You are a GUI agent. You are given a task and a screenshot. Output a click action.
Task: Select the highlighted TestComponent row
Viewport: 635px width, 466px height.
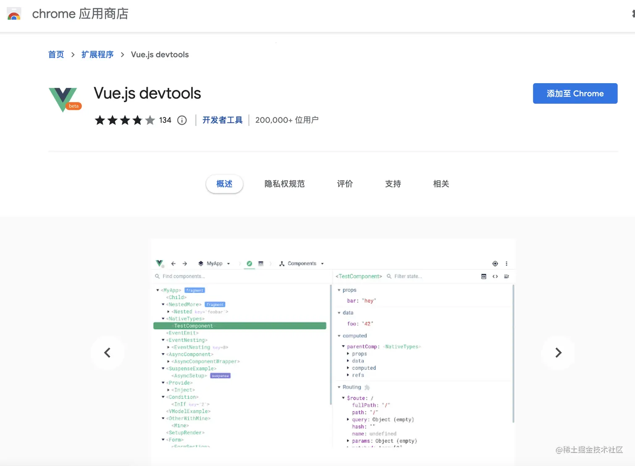(x=240, y=326)
